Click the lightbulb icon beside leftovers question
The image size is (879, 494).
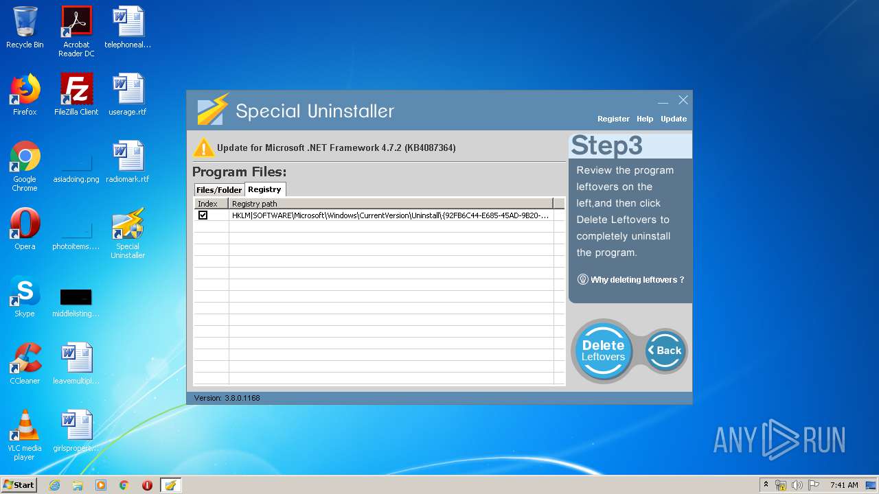pos(583,280)
